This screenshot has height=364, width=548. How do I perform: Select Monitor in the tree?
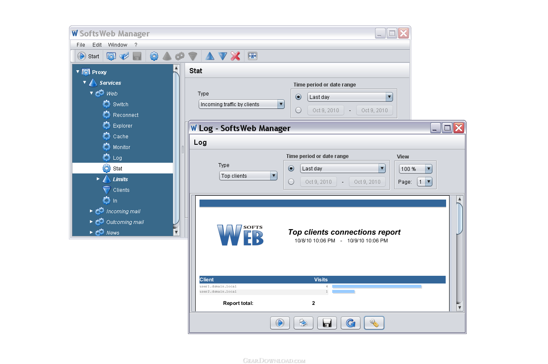pos(116,147)
